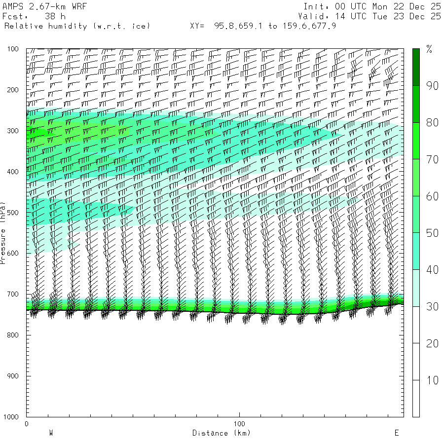Click the 0 distance axis label
This screenshot has height=444, width=444.
pyautogui.click(x=27, y=424)
